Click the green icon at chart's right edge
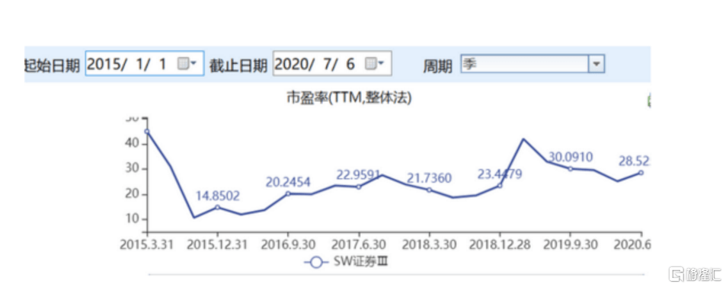The width and height of the screenshot is (726, 287). [649, 100]
